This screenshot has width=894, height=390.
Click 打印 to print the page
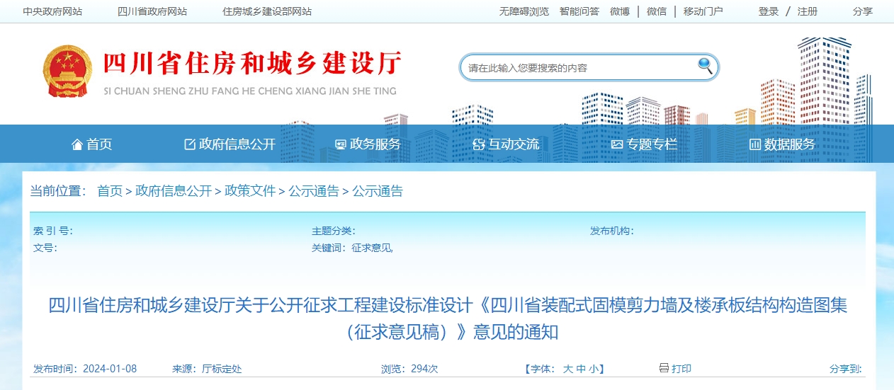pos(681,369)
